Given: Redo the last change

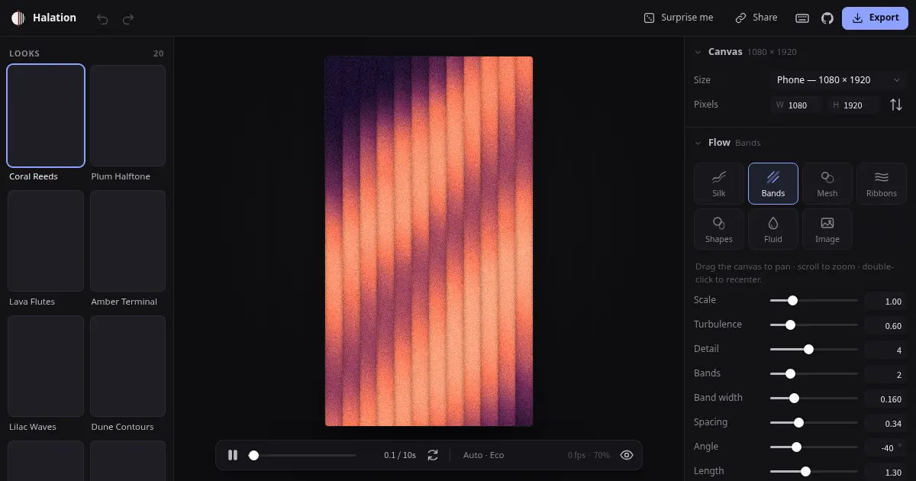Looking at the screenshot, I should tap(128, 18).
